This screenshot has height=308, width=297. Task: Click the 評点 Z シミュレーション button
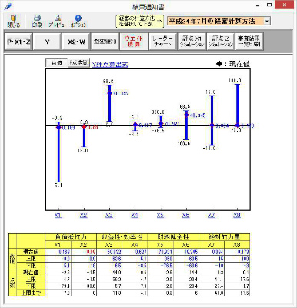coord(220,42)
